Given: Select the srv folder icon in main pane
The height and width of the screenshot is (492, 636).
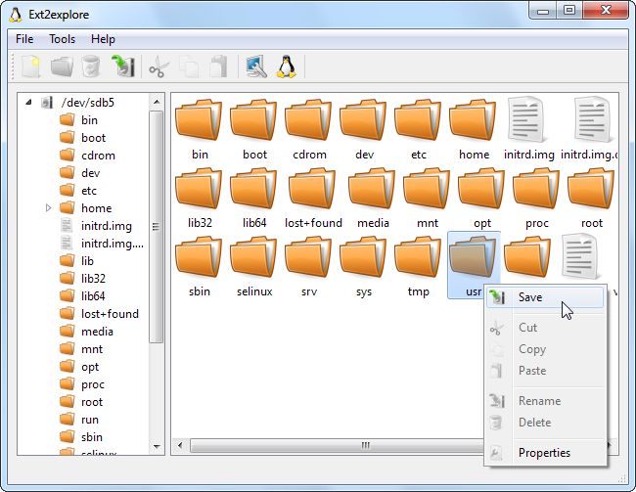Looking at the screenshot, I should [x=308, y=257].
